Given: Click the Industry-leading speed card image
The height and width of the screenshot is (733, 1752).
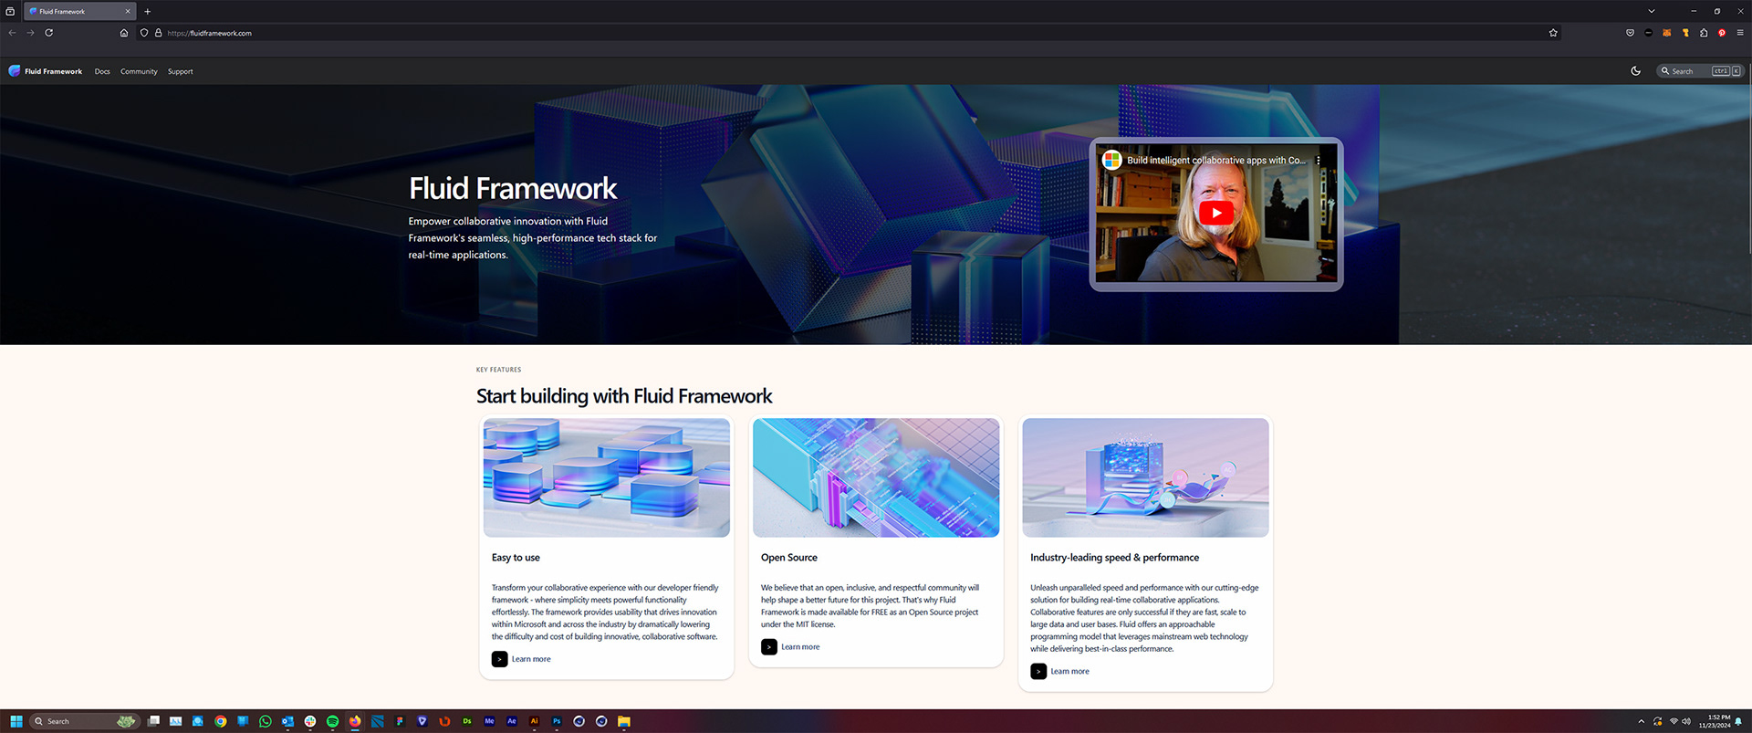Looking at the screenshot, I should pyautogui.click(x=1145, y=477).
